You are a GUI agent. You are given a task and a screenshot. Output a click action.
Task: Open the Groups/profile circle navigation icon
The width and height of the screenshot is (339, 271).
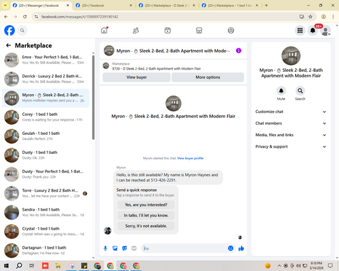pos(231,30)
